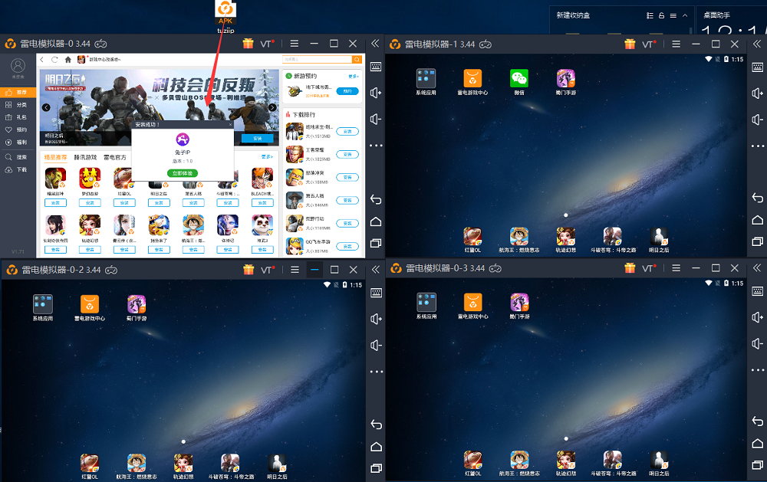
Task: Launch 轨迹幻想 in 雷电模拟器-0-2 dock
Action: tap(183, 467)
